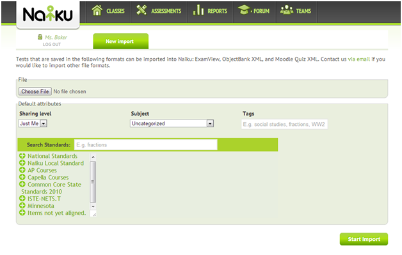Select Capella Courses text label
Image resolution: width=402 pixels, height=255 pixels.
pyautogui.click(x=48, y=178)
